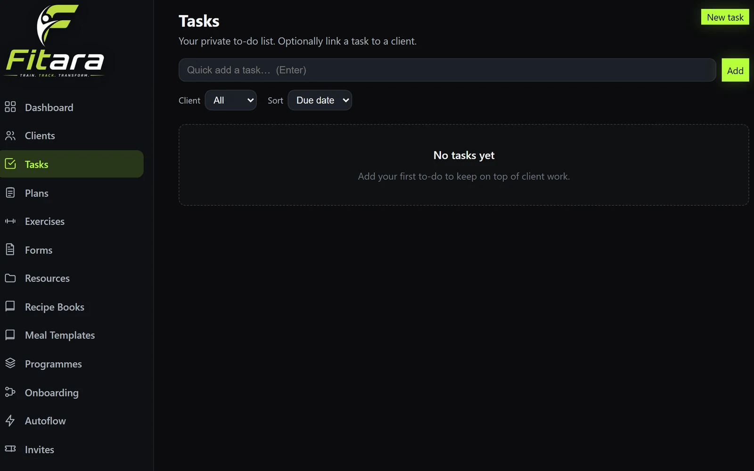Click the Onboarding workflow icon
Image resolution: width=754 pixels, height=471 pixels.
point(10,392)
